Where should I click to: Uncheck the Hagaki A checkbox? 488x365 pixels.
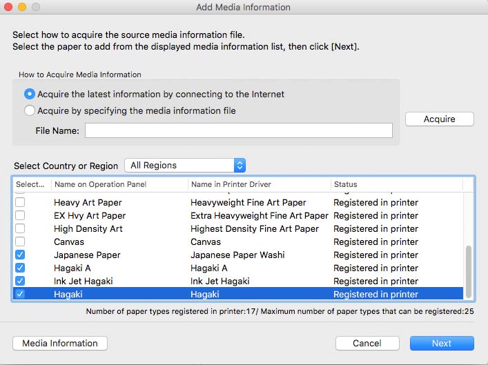[x=20, y=268]
